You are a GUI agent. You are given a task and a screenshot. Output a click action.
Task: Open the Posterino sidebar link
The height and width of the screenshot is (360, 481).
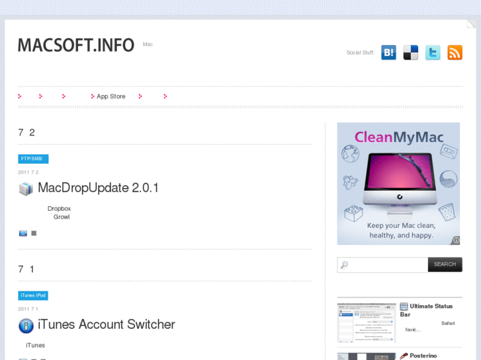(x=423, y=356)
